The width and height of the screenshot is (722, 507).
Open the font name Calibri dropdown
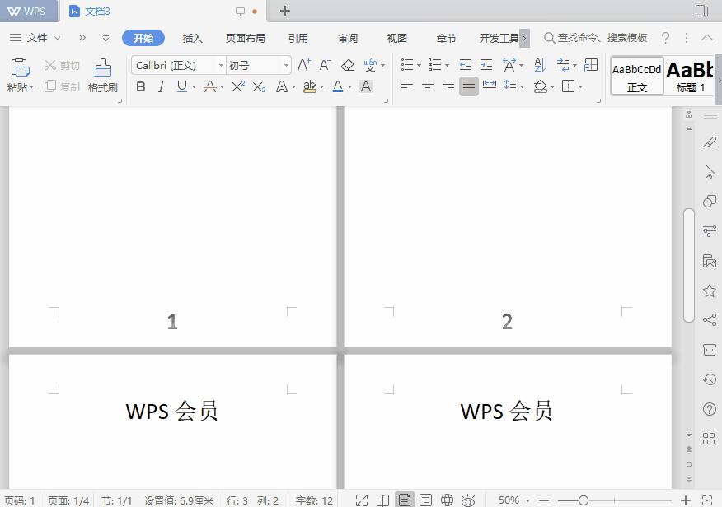[221, 66]
